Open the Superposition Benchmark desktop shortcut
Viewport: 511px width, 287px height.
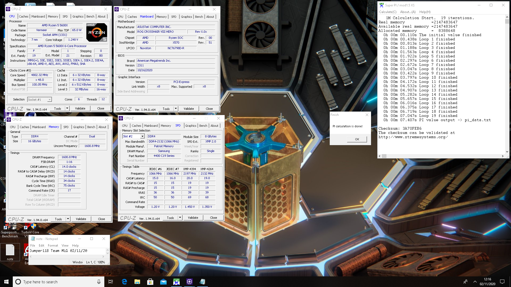10,230
